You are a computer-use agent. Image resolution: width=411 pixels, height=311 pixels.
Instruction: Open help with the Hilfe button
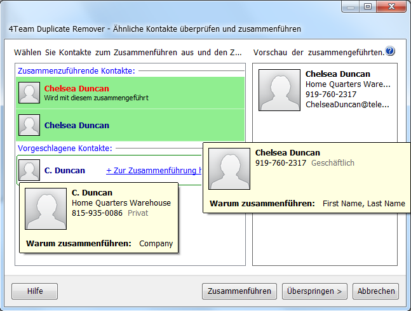35,291
